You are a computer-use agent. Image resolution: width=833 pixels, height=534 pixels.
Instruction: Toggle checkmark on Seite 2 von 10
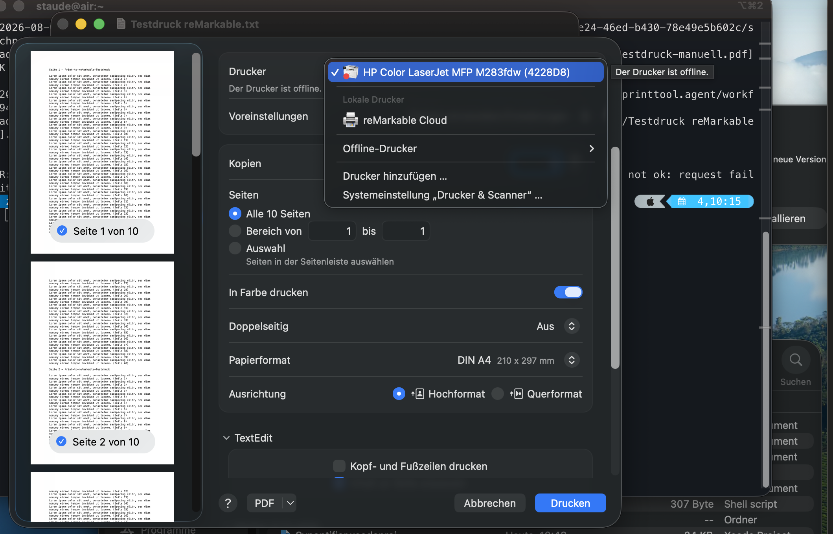point(61,442)
